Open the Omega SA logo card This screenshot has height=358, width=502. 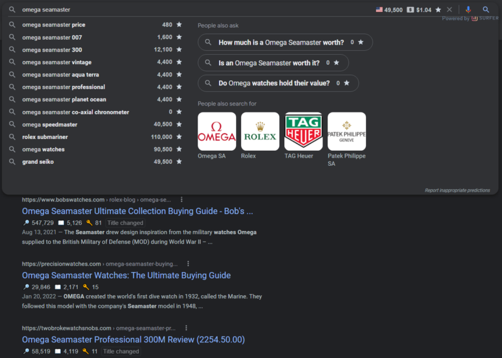(x=216, y=131)
